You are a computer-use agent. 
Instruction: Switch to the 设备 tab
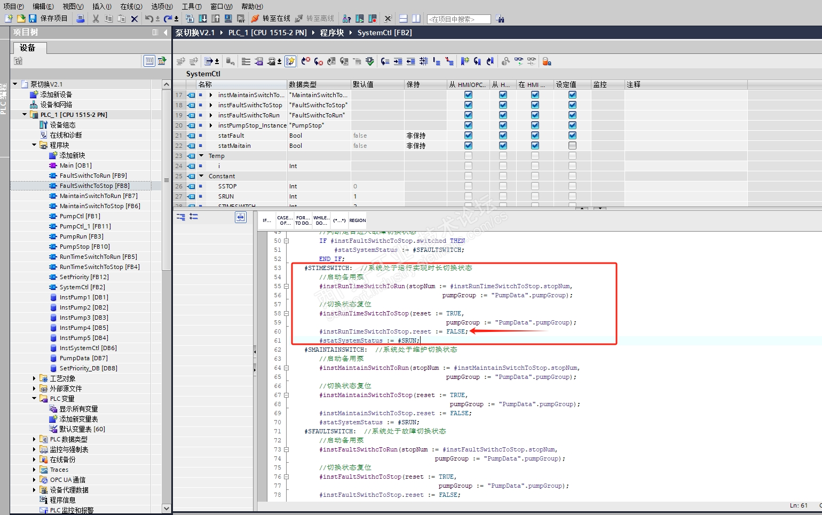click(28, 48)
